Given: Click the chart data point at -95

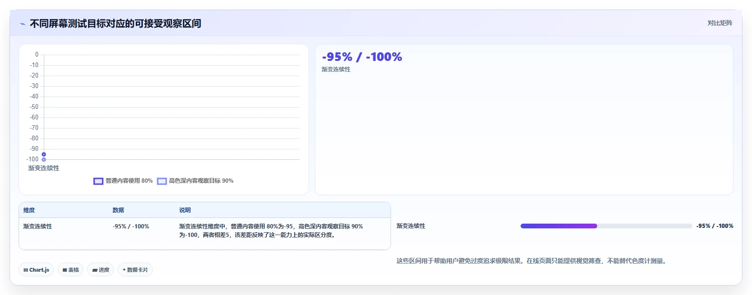Looking at the screenshot, I should [44, 154].
